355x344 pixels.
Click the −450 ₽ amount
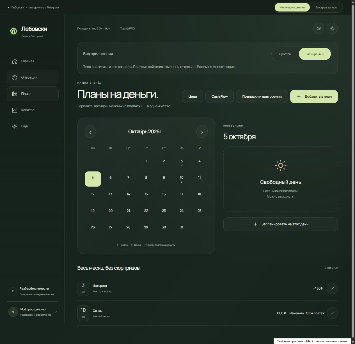point(318,288)
